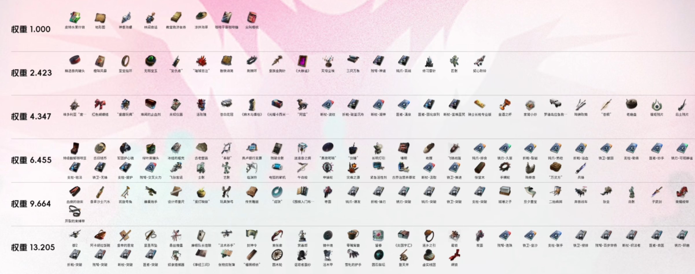Pick the 红色蝴蝶结 red bow icon

(100, 105)
